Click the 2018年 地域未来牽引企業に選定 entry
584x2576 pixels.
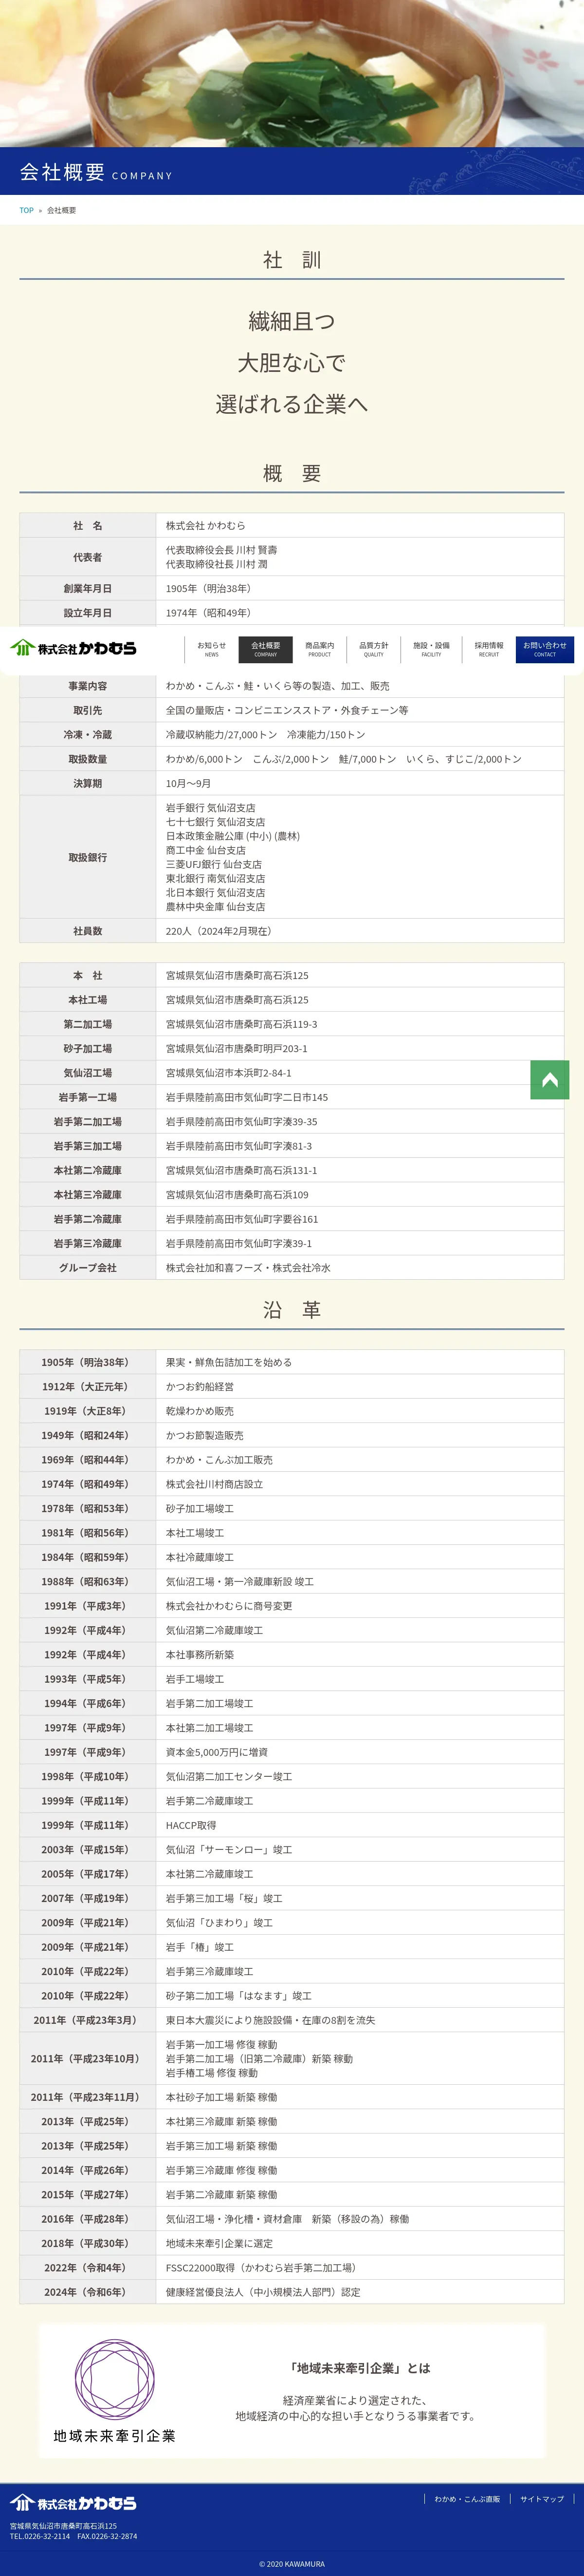click(219, 2243)
